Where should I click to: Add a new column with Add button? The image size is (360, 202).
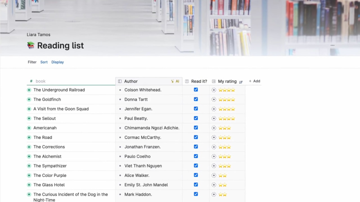(x=255, y=81)
